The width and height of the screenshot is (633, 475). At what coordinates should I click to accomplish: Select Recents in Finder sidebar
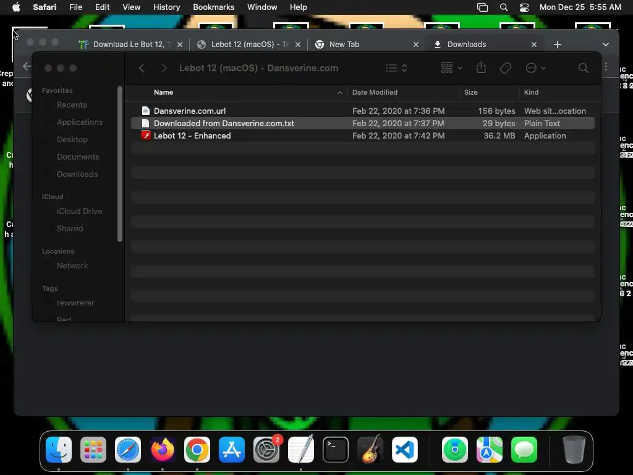pos(72,105)
